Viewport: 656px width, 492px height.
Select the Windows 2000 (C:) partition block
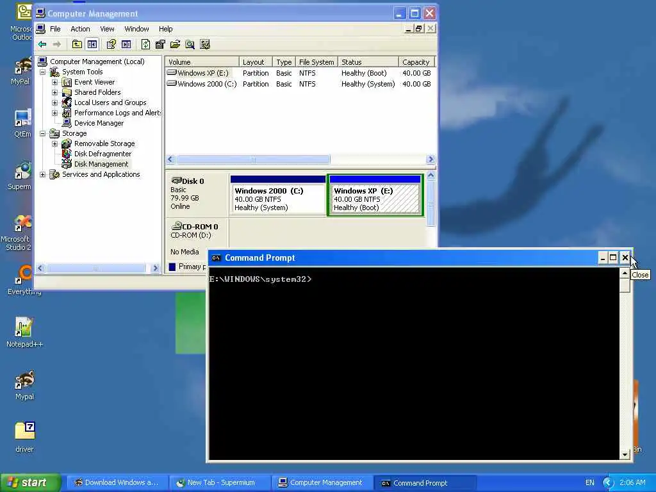(x=278, y=195)
